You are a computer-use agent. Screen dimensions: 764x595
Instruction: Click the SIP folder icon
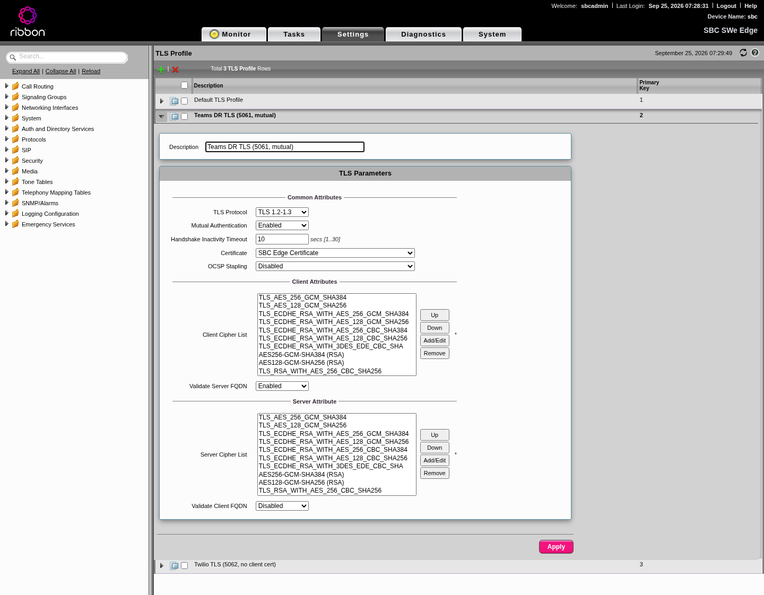click(15, 150)
